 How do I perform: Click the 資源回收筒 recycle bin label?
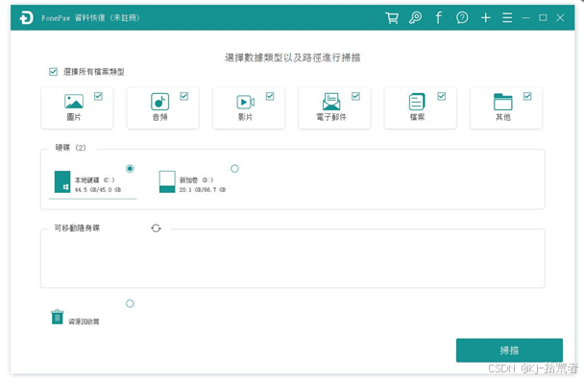[84, 321]
